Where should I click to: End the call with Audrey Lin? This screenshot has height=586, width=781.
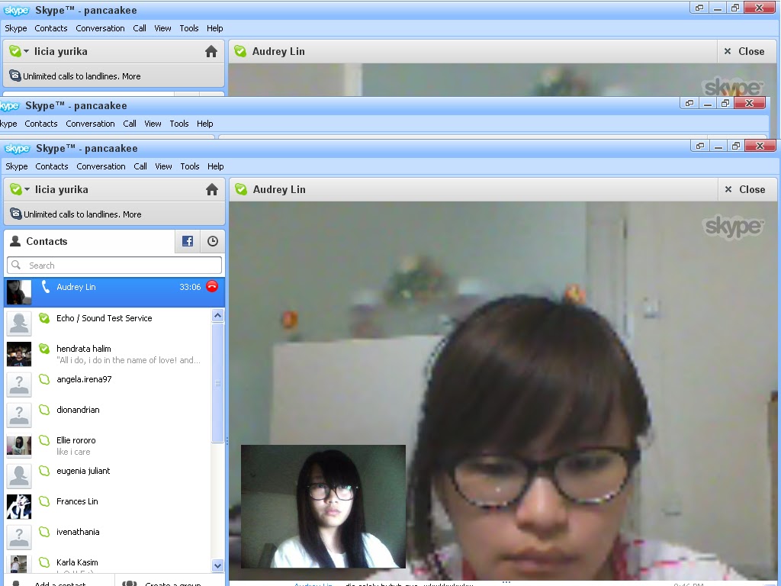[x=212, y=287]
